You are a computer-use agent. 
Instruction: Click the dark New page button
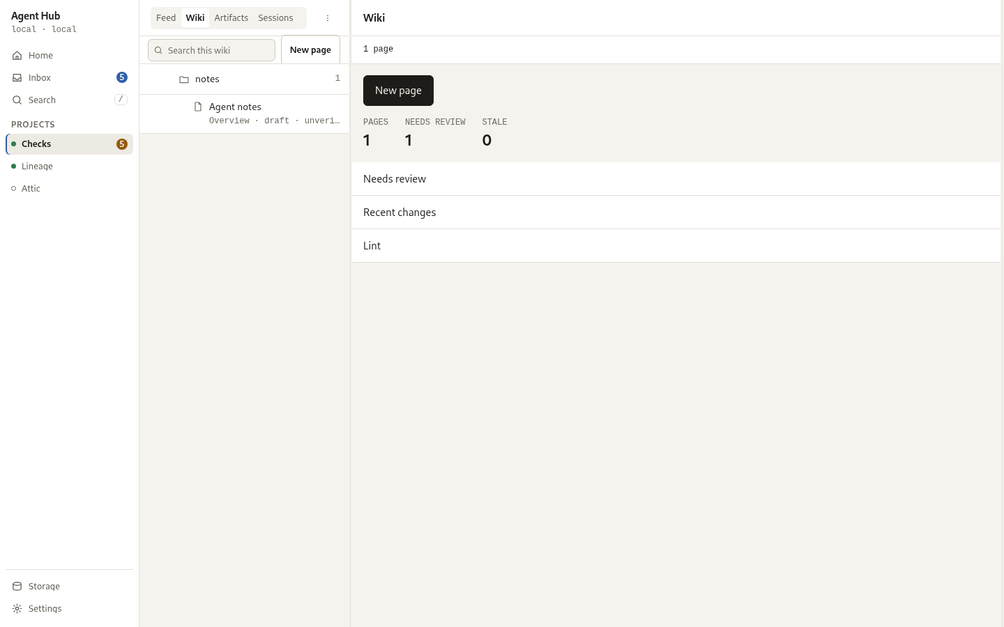(398, 91)
